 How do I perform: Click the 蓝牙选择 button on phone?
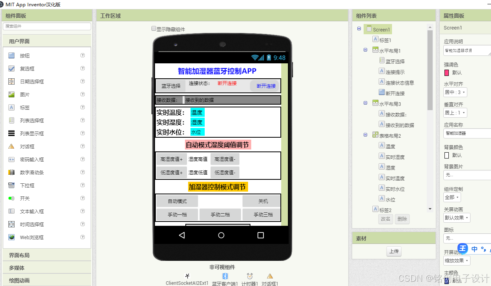click(171, 86)
